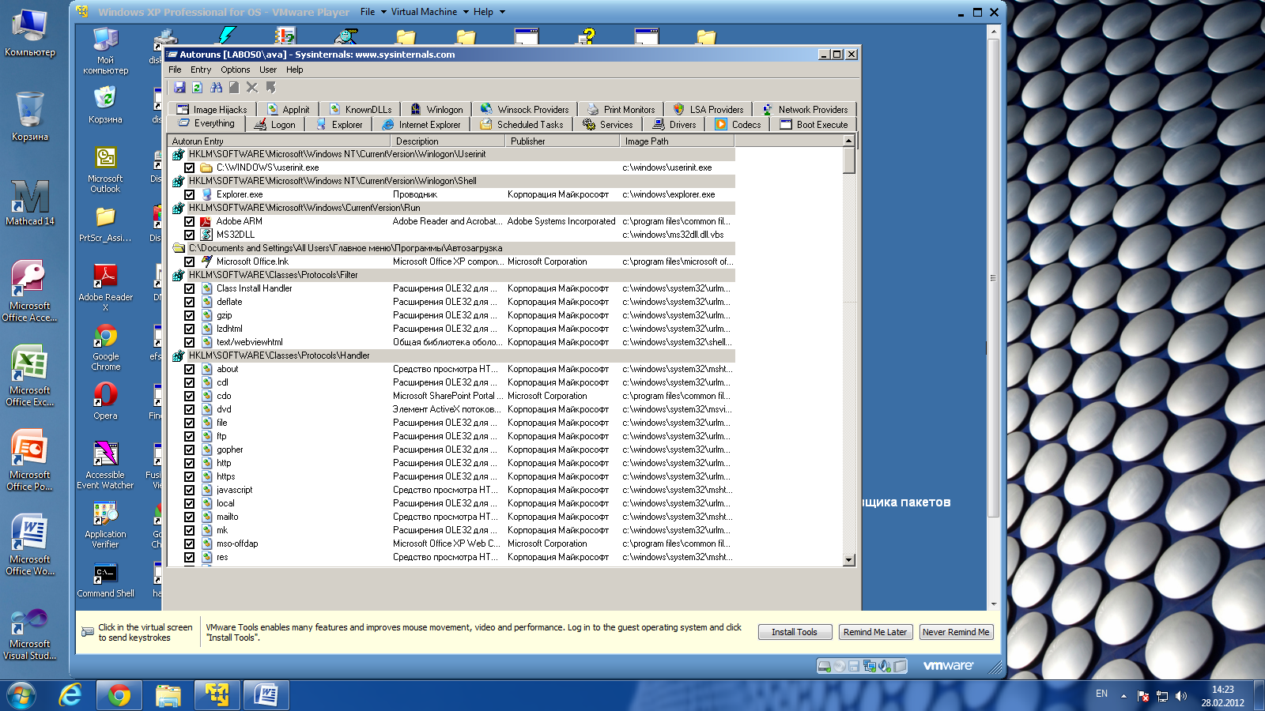This screenshot has height=711, width=1265.
Task: Click VMware sound card status icon
Action: [885, 666]
